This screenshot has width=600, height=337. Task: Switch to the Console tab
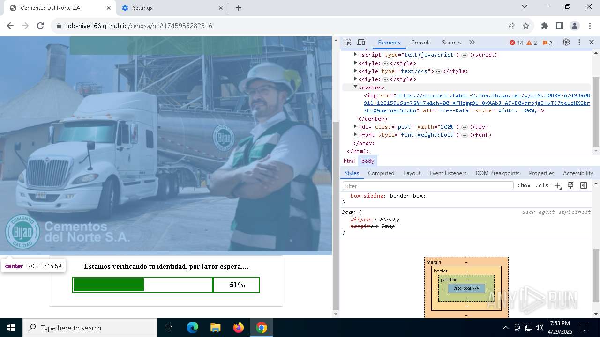(421, 42)
